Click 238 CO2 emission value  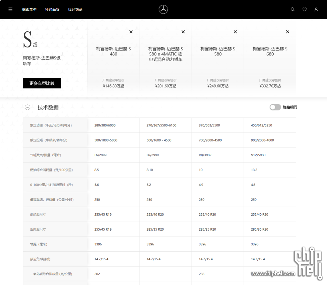coord(202,274)
